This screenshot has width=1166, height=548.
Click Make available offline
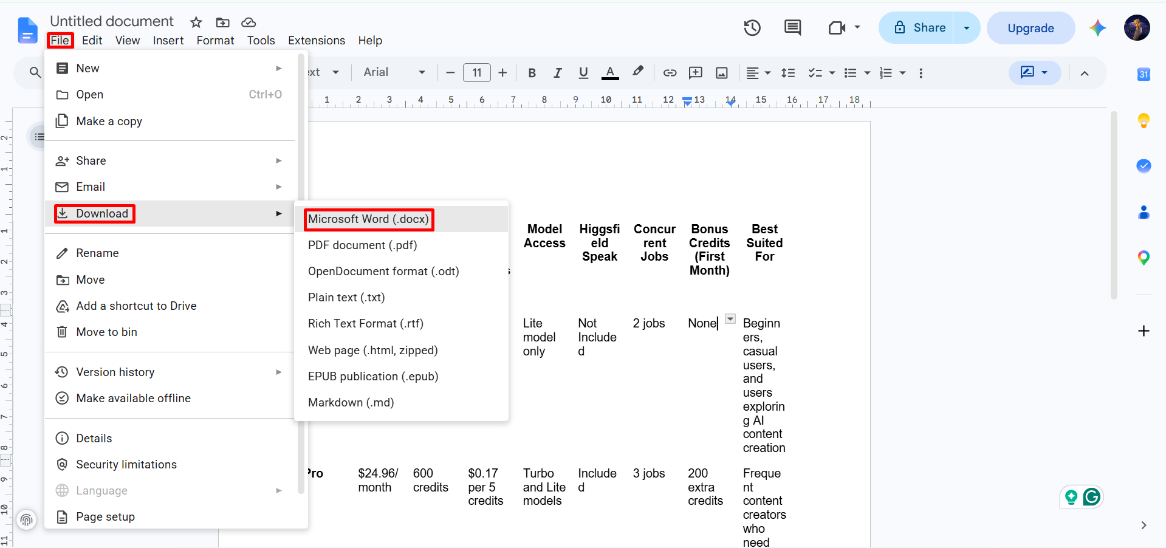(170, 399)
